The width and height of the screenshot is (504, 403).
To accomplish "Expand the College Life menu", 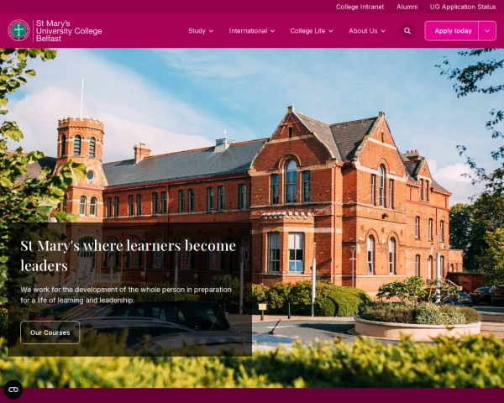I will click(x=312, y=31).
